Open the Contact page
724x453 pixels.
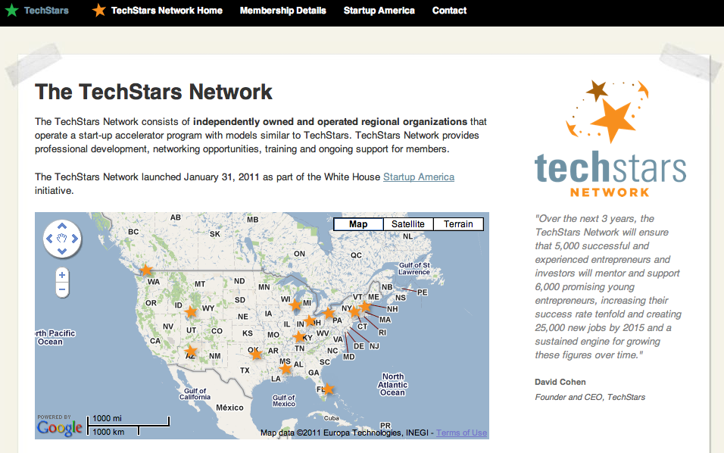point(449,10)
